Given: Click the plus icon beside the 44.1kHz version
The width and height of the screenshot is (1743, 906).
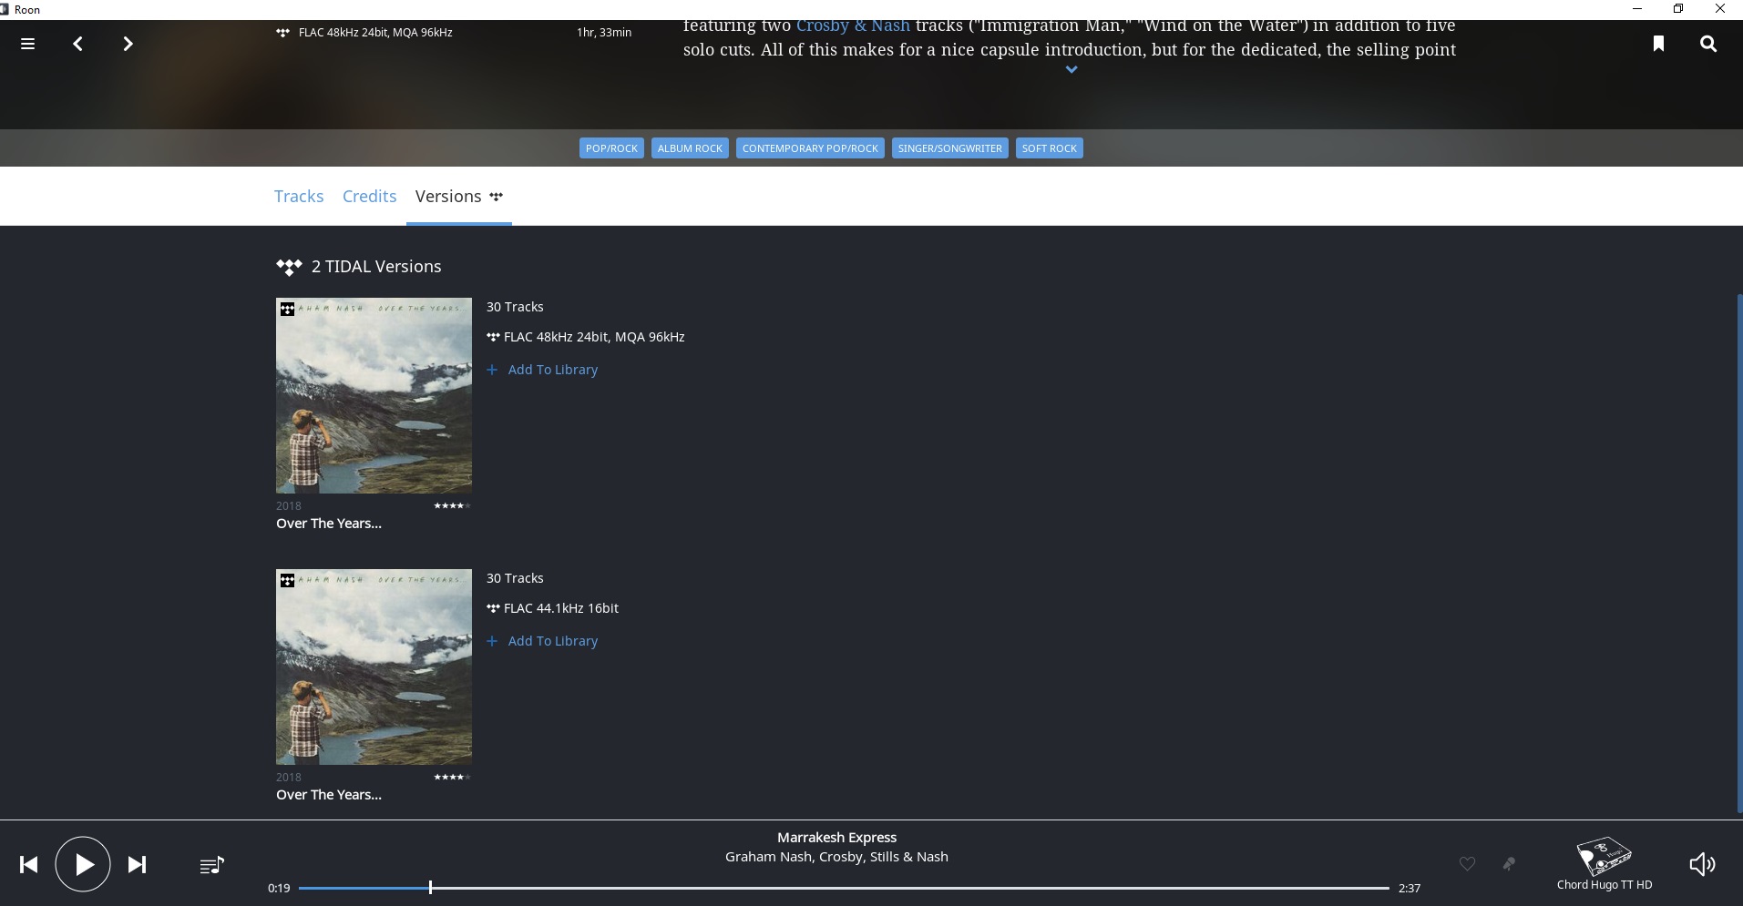Looking at the screenshot, I should 492,641.
